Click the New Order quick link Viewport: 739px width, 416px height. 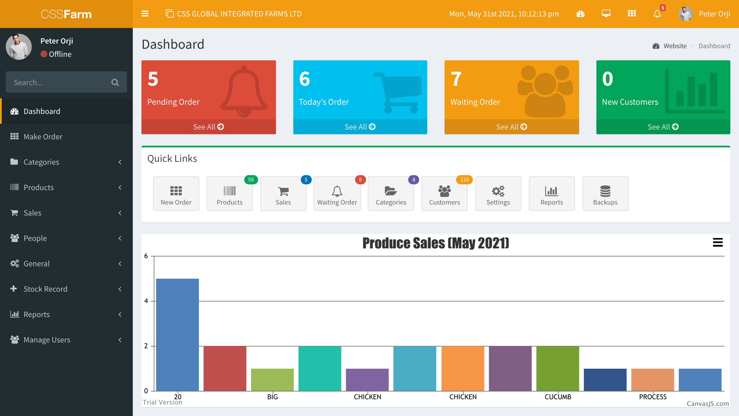click(x=176, y=194)
